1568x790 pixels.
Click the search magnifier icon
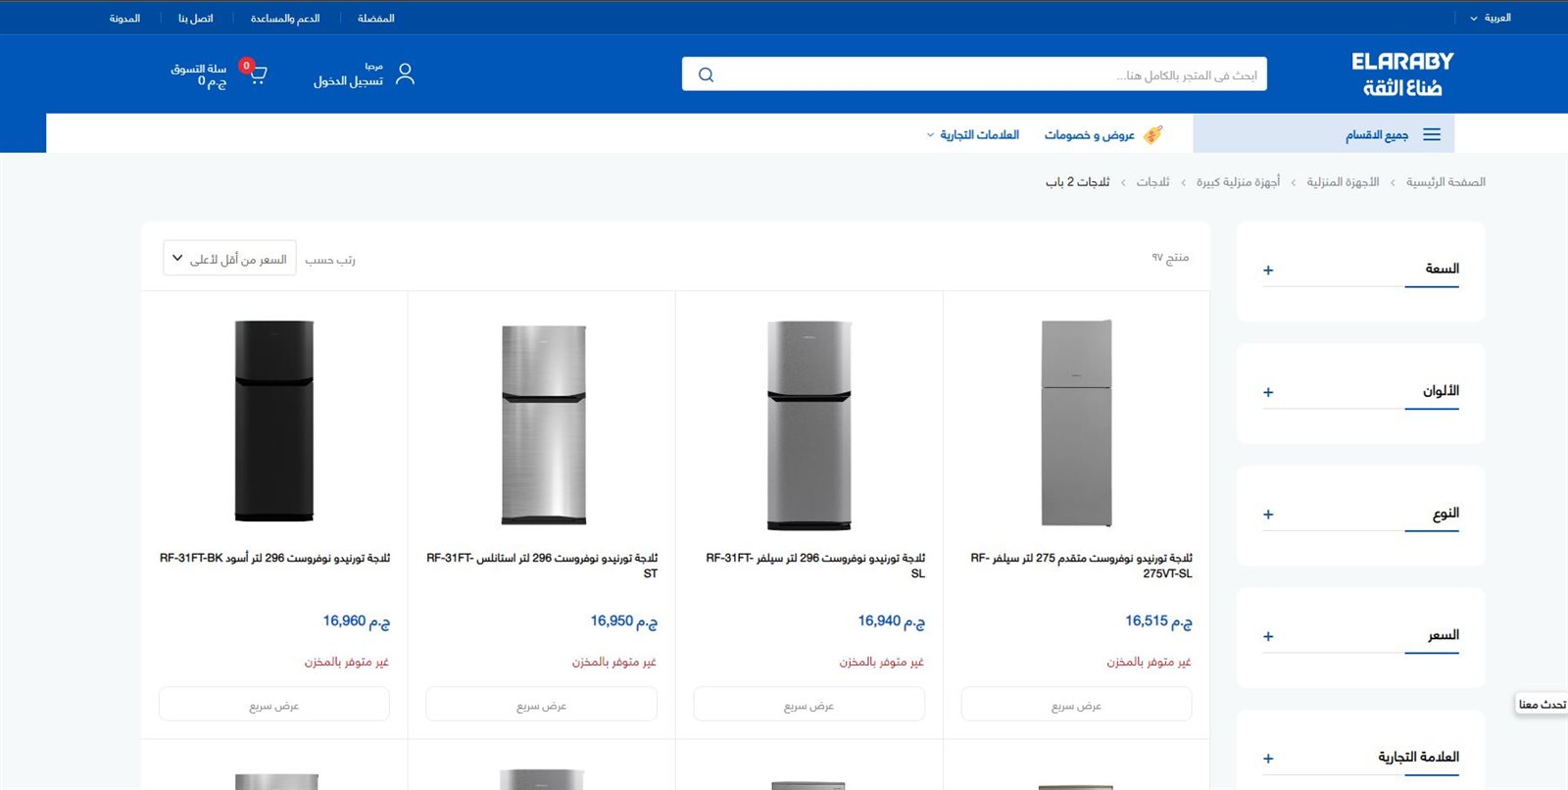click(706, 74)
